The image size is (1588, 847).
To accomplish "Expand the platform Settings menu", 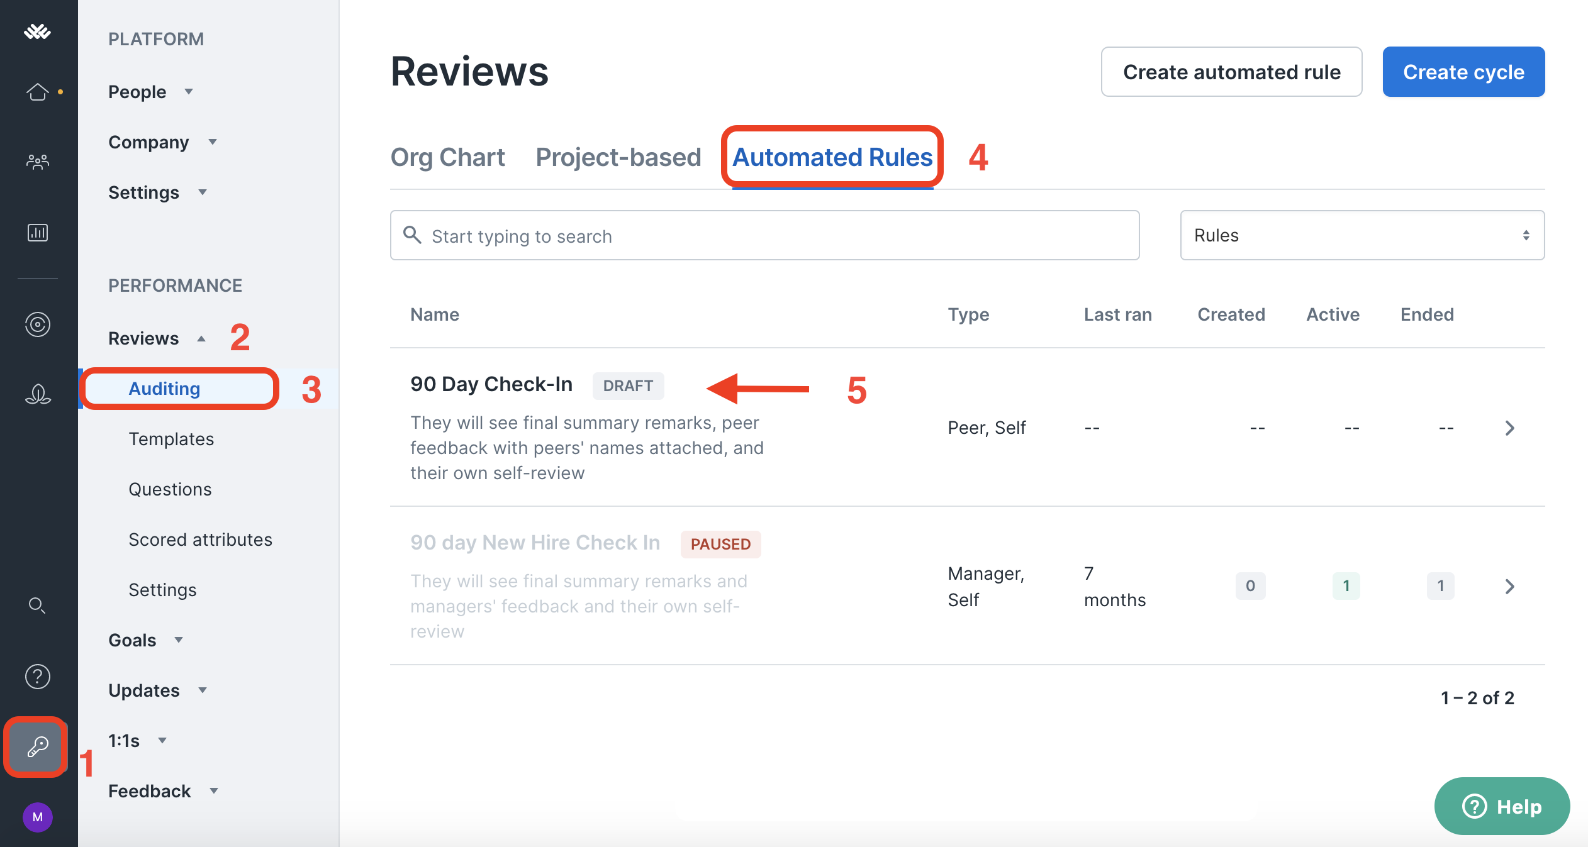I will coord(157,192).
